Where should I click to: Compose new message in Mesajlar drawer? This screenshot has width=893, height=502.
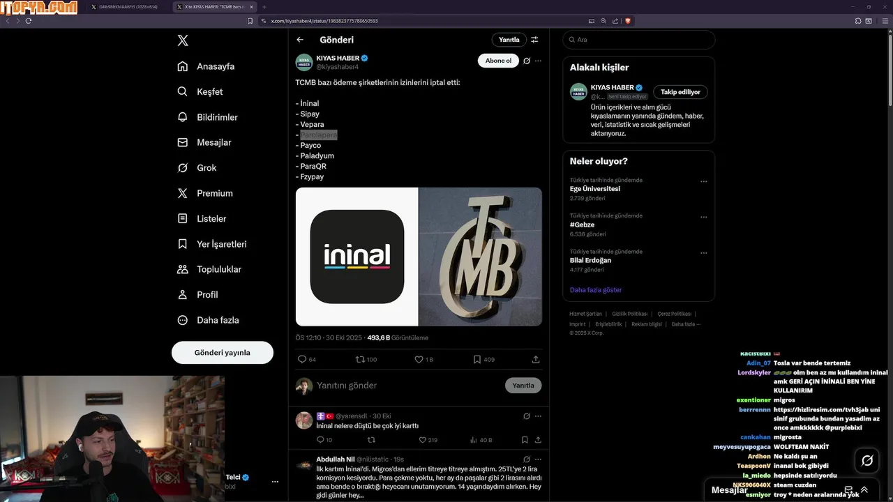[848, 490]
